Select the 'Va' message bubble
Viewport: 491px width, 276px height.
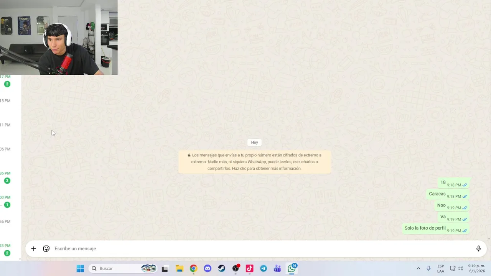453,218
